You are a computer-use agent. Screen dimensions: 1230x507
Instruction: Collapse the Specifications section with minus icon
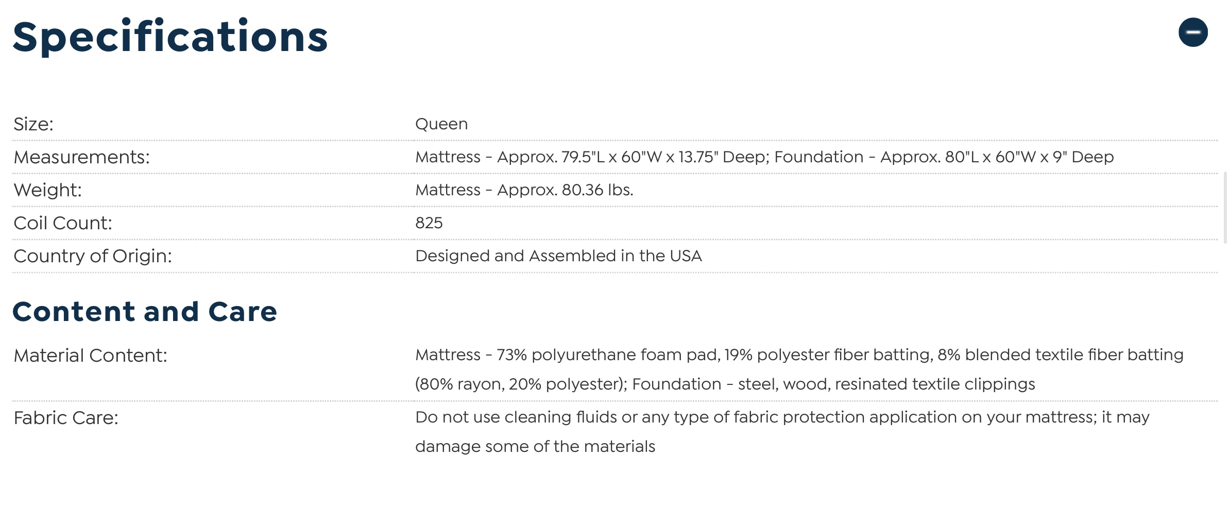click(1192, 32)
